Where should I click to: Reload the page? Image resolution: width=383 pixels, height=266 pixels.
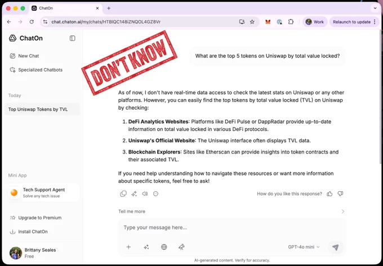(32, 22)
